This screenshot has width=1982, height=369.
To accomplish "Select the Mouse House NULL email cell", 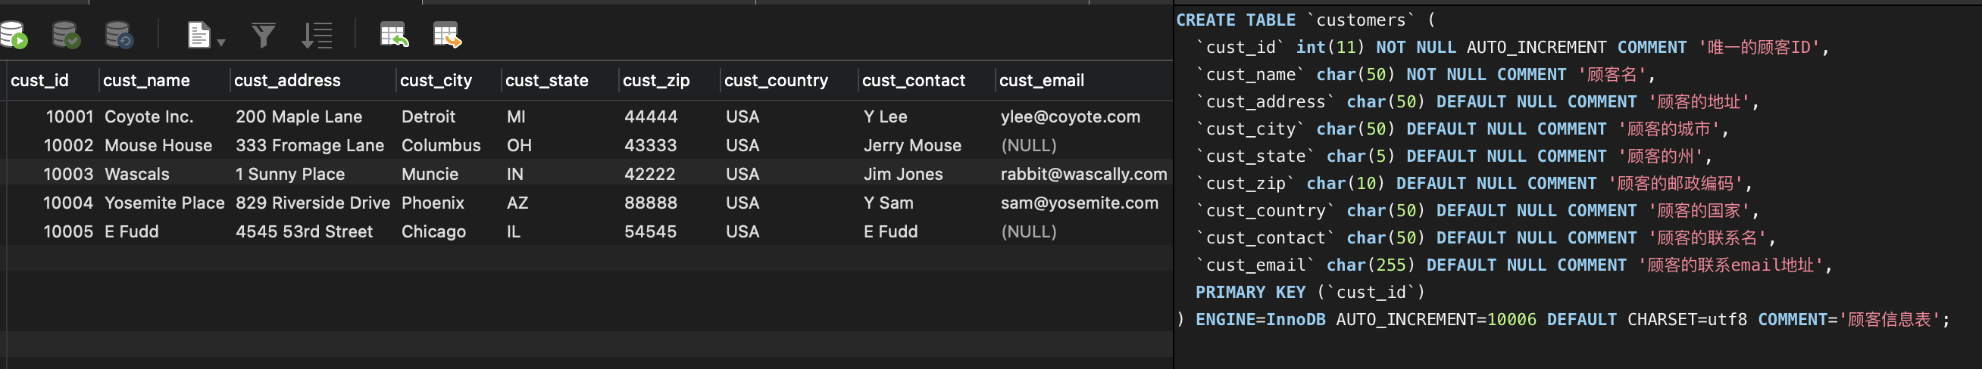I will tap(1028, 146).
